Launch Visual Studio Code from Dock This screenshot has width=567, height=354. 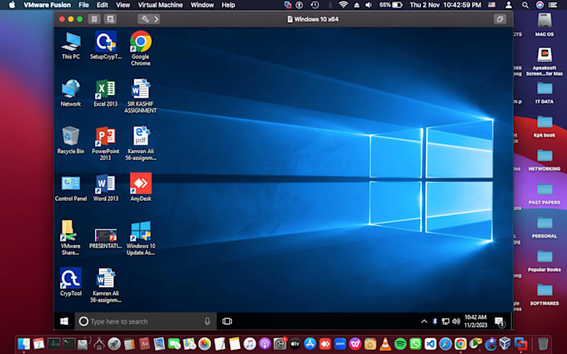point(430,344)
